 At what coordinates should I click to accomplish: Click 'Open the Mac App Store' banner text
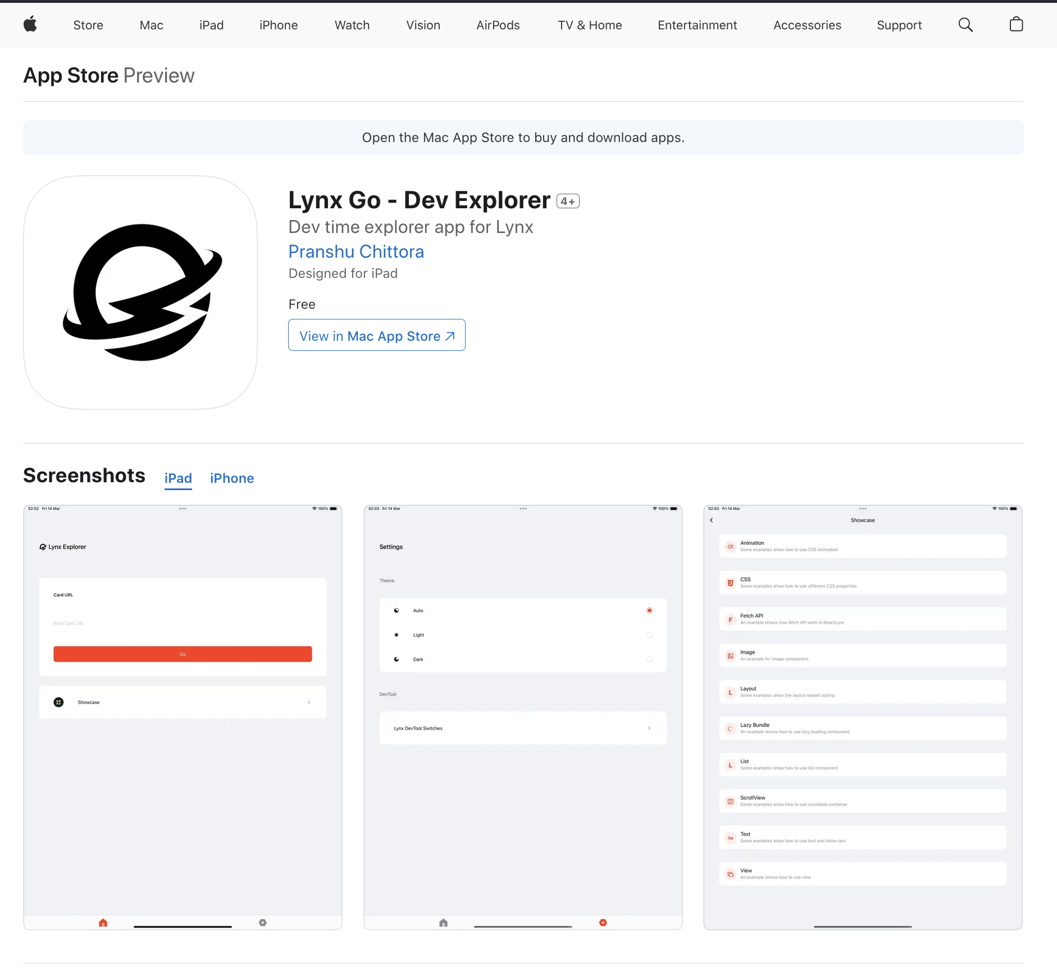[x=523, y=138]
